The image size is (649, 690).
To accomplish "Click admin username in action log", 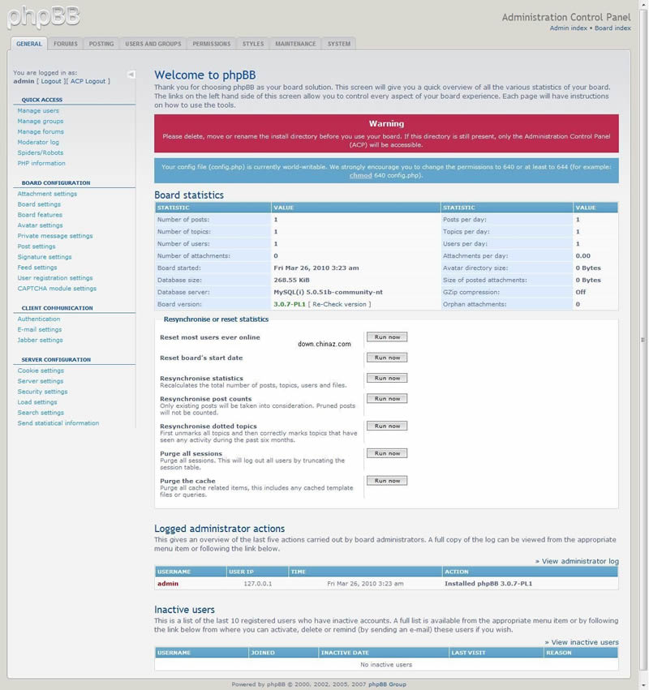I will (x=168, y=584).
